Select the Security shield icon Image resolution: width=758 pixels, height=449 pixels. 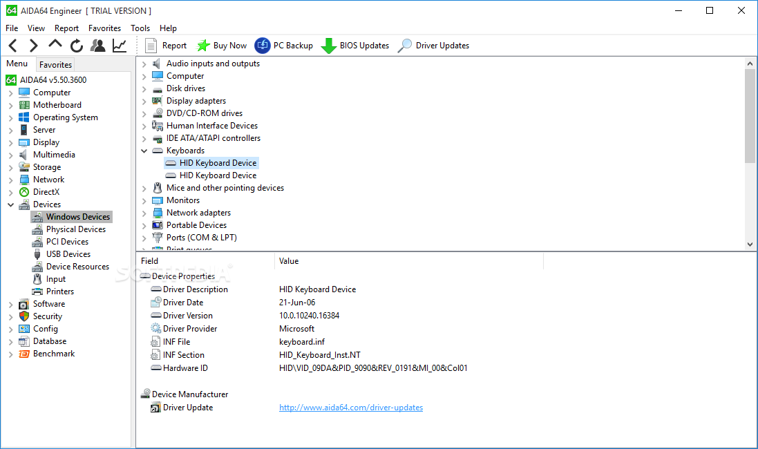coord(23,316)
